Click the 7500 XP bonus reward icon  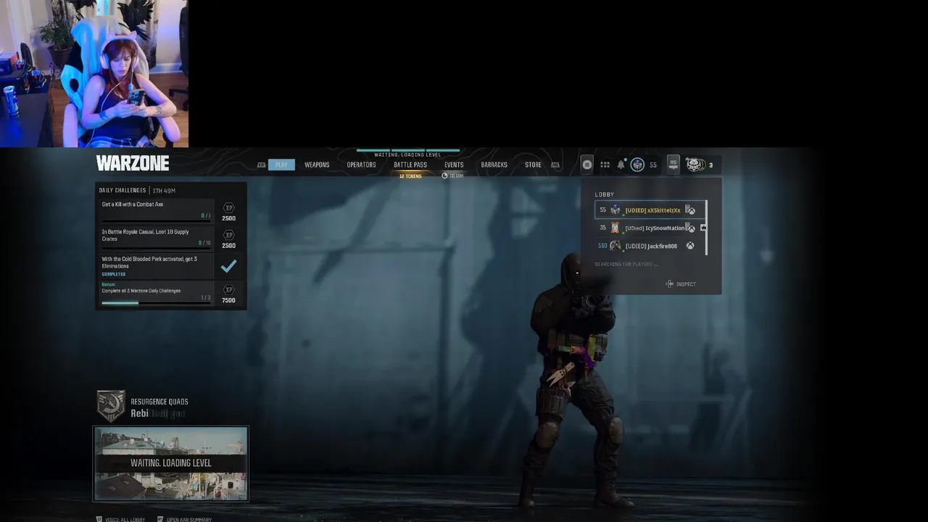point(228,290)
